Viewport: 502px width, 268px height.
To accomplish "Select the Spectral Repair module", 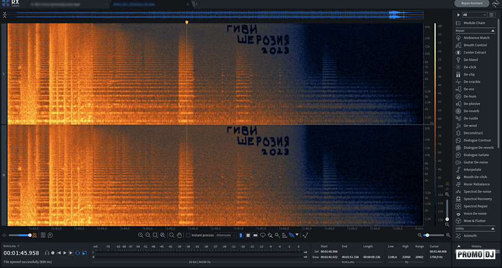I will [475, 206].
